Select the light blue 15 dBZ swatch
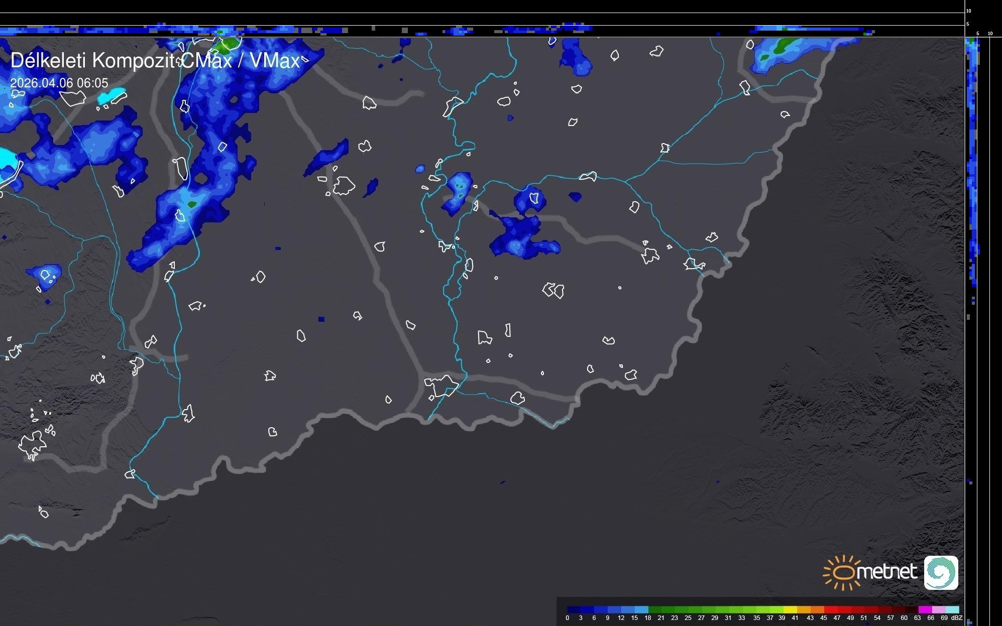This screenshot has height=626, width=1002. 641,609
